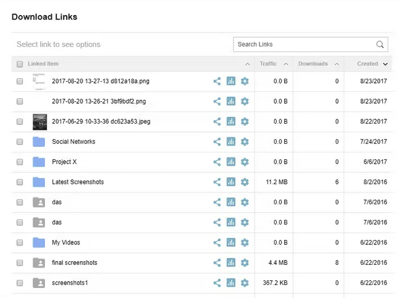Check the d812a18a.png row checkbox
399x298 pixels.
19,81
